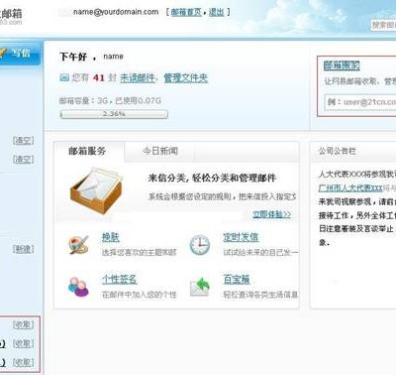Open the 邮箱搬家 heading link
The image size is (396, 375).
coord(342,65)
